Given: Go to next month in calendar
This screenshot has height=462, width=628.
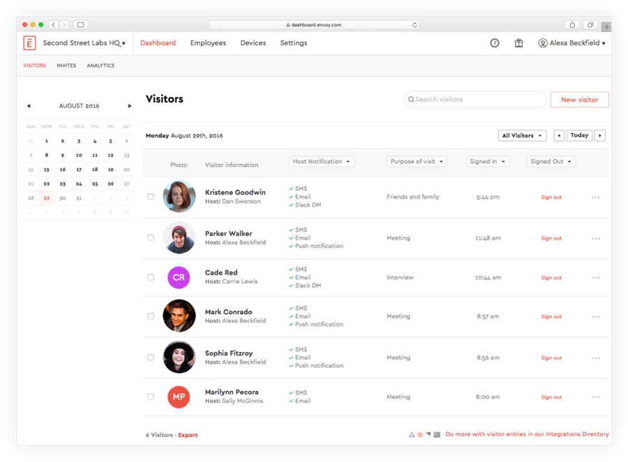Looking at the screenshot, I should coord(130,106).
